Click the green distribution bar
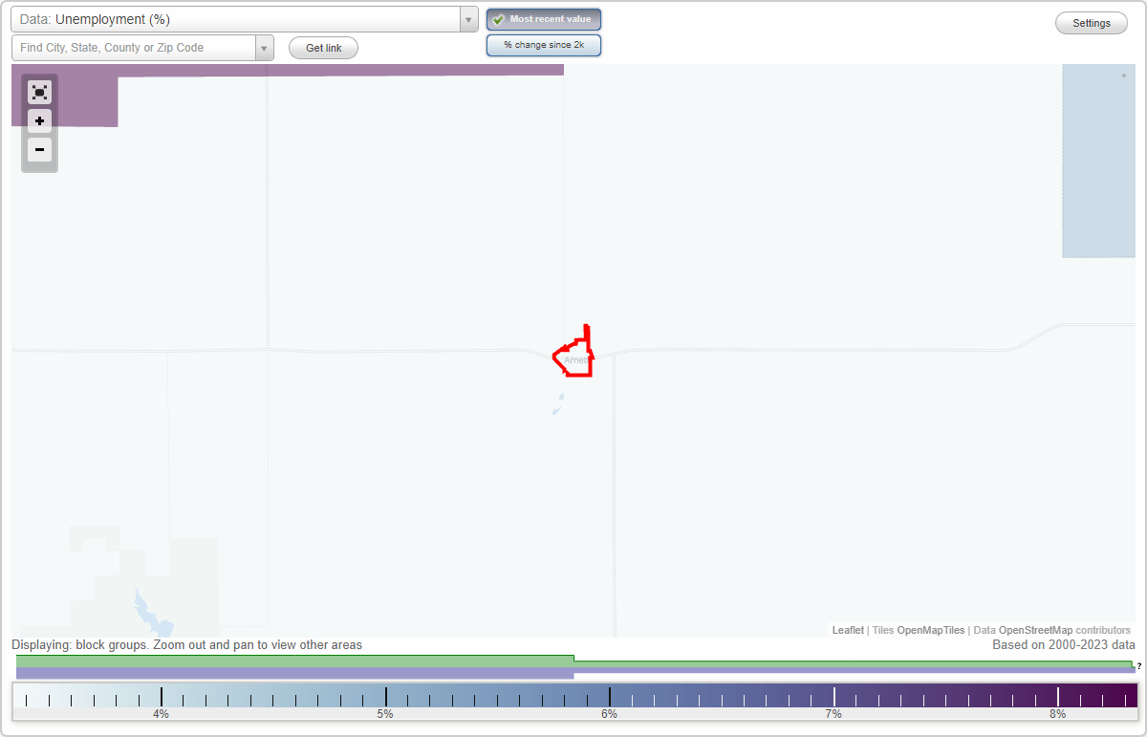Screen dimensions: 1147x737 (294, 661)
